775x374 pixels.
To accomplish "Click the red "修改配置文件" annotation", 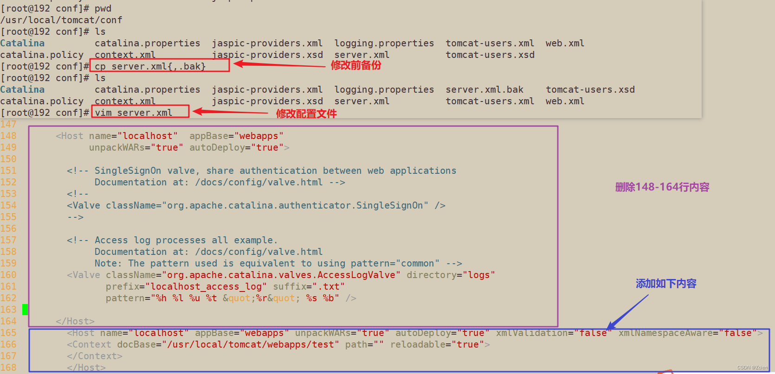I will [x=306, y=114].
